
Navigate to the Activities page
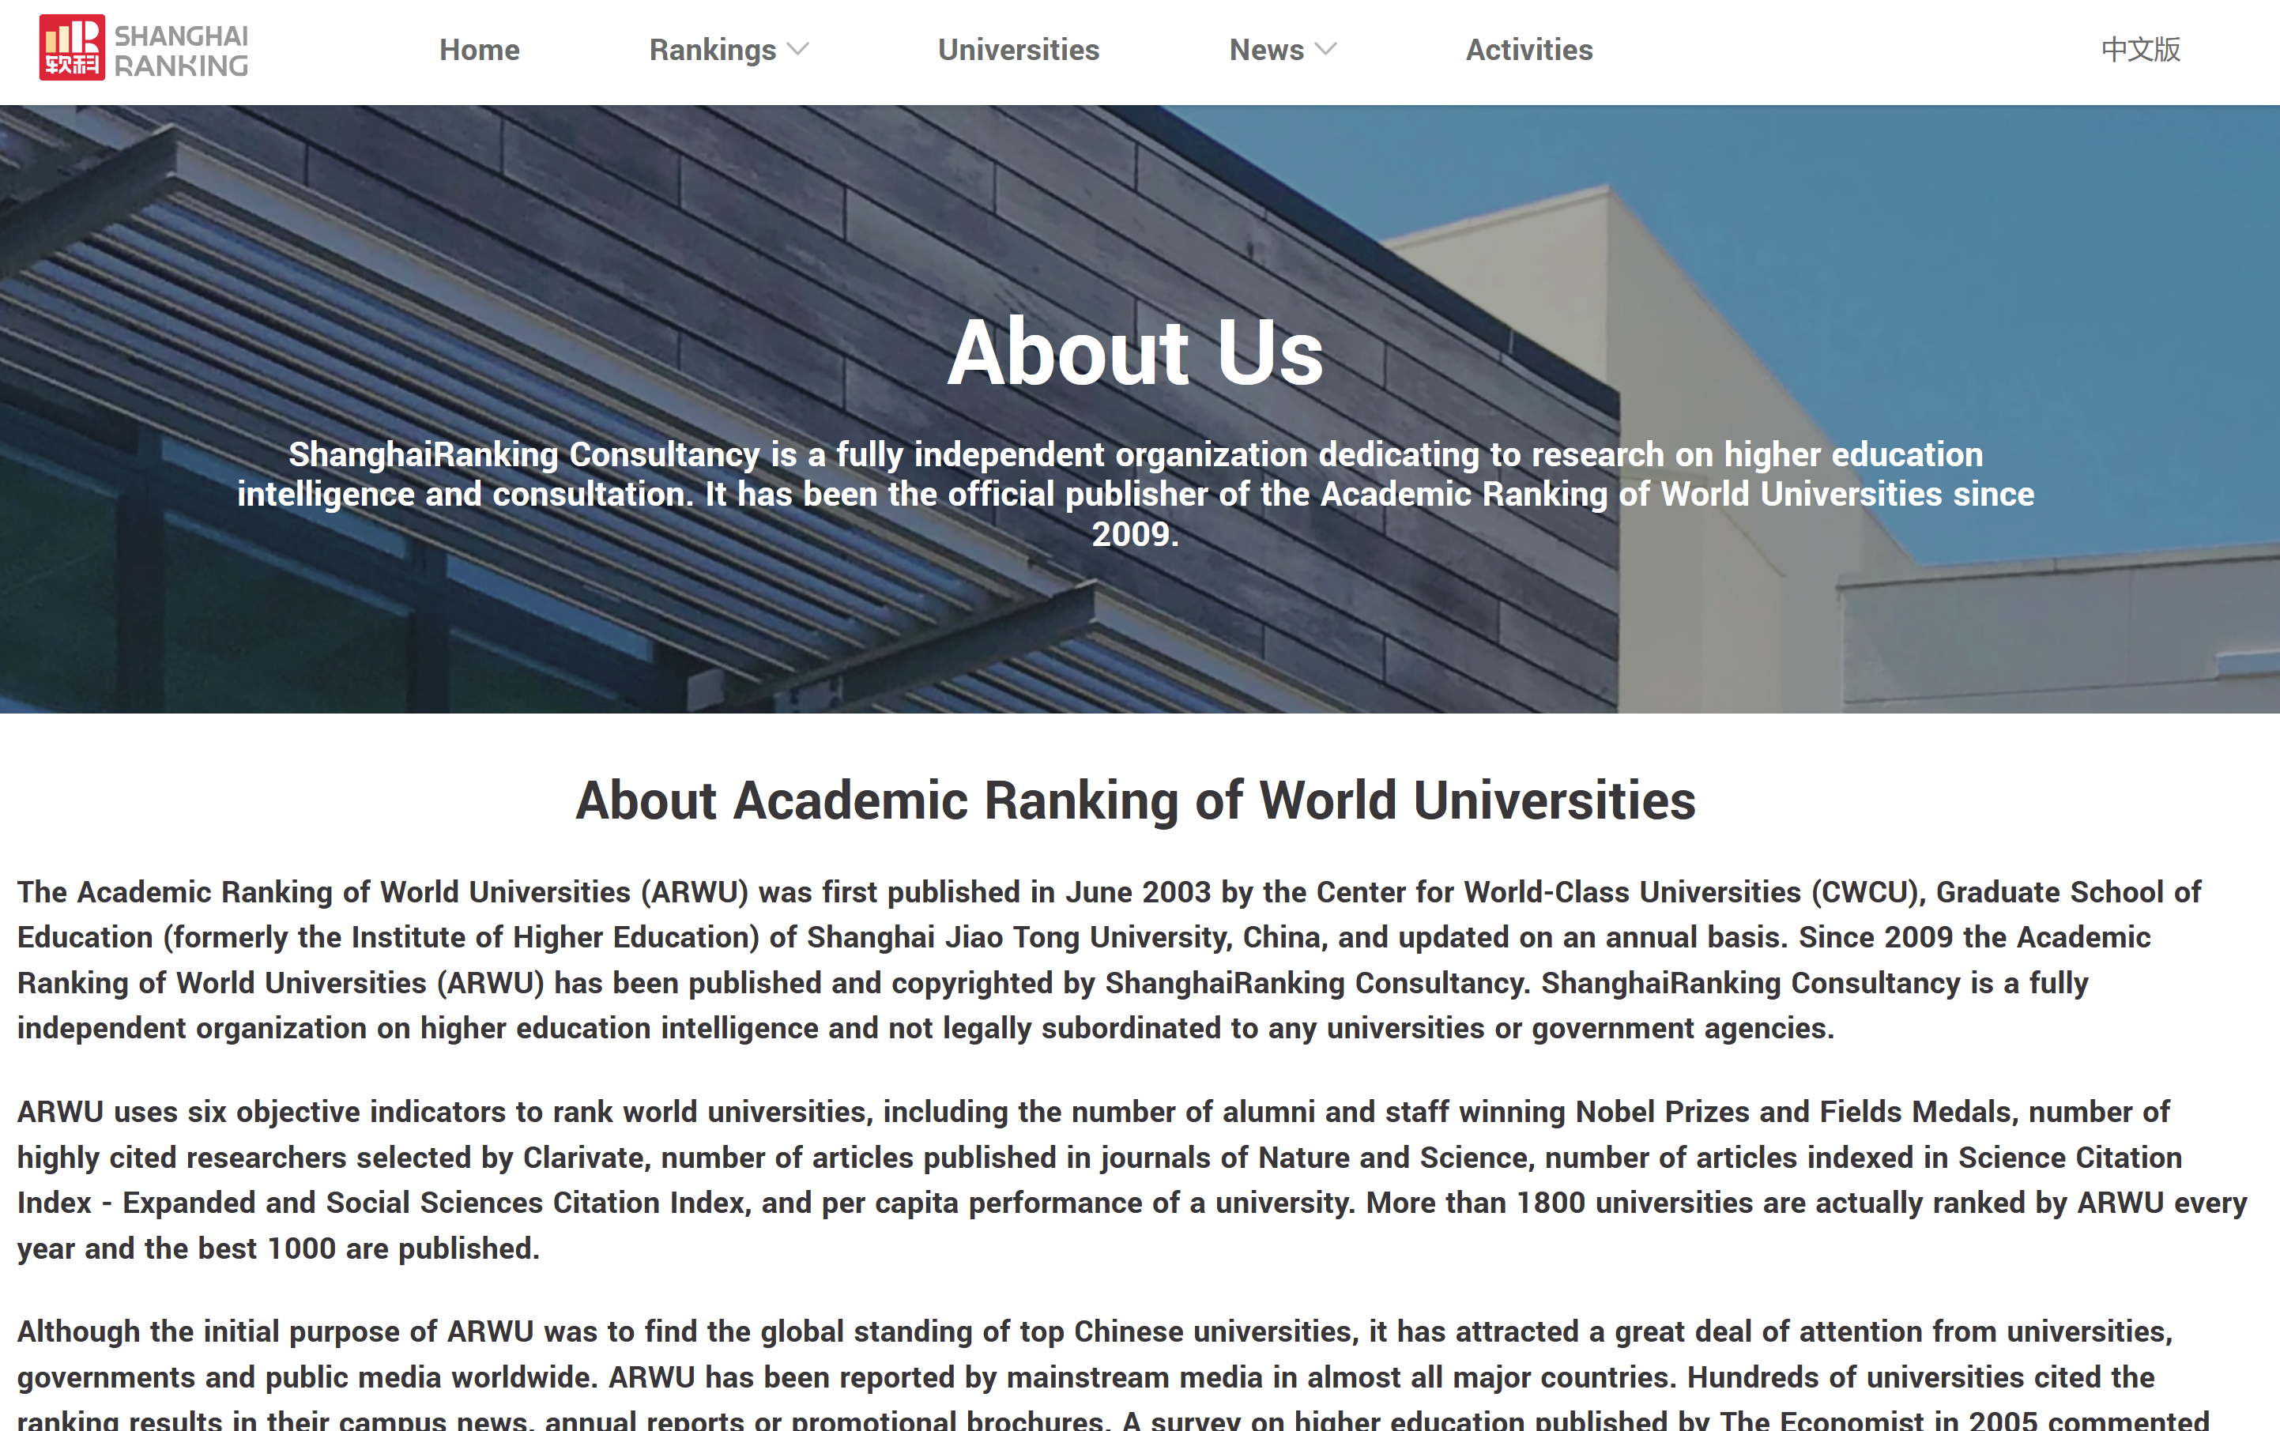click(1528, 49)
